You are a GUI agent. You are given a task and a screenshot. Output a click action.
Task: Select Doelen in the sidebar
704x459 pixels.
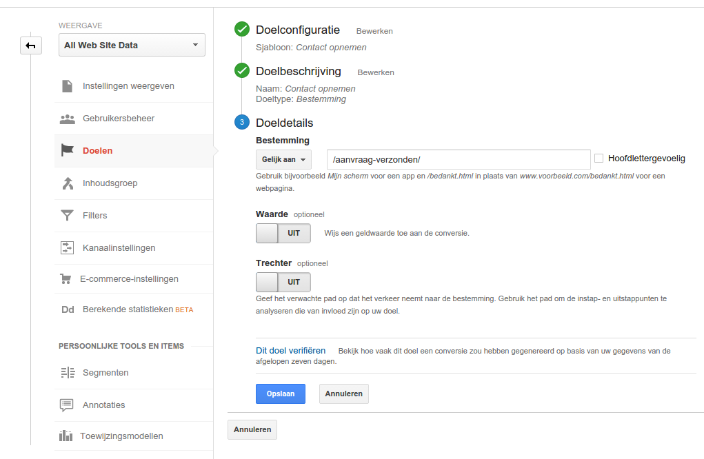[x=134, y=151]
